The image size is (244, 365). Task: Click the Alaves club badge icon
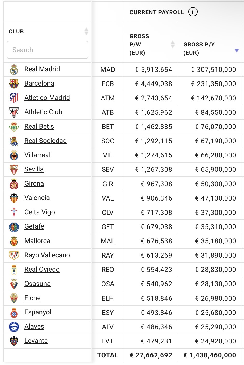14,327
